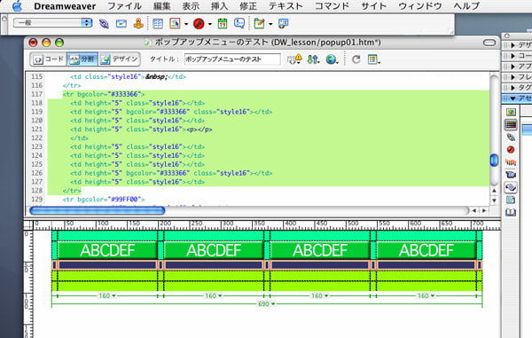Open the 編集 menu
Viewport: 532px width, 338px height.
coord(162,6)
